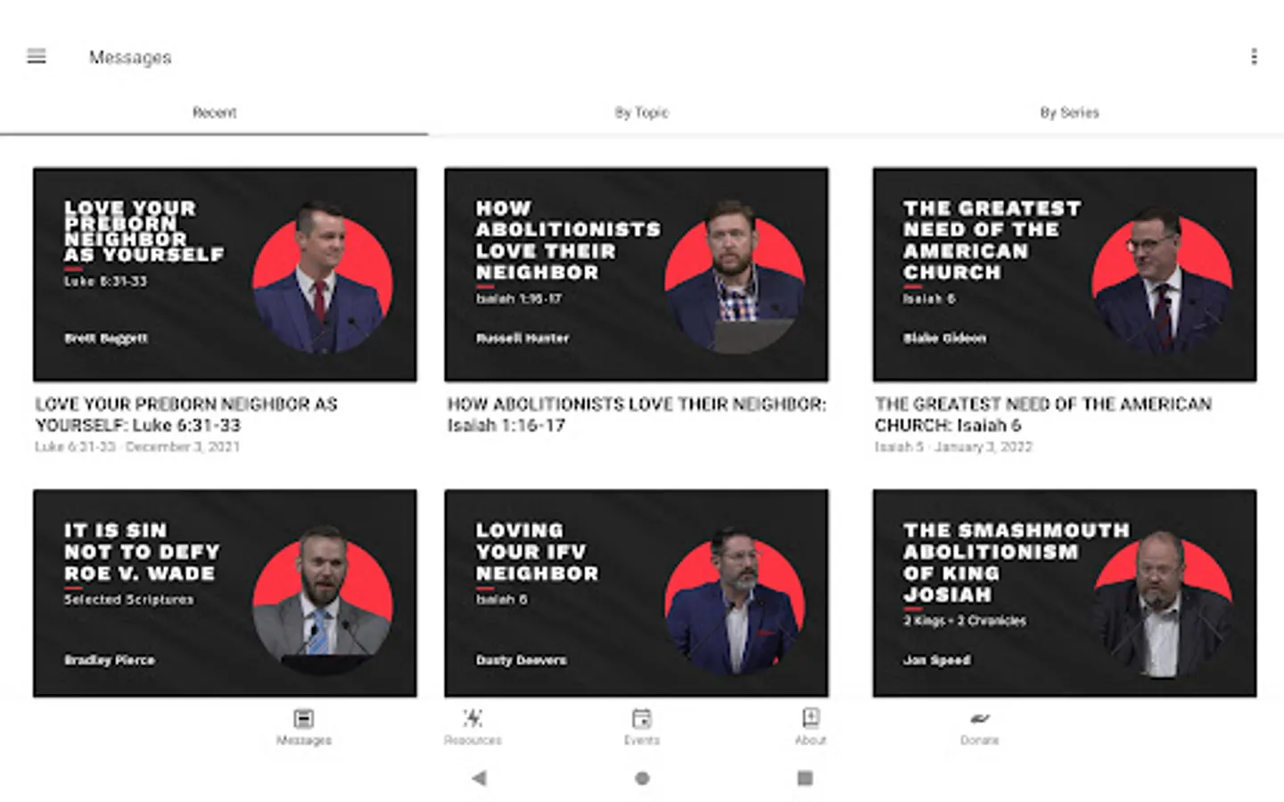Tap the Android home button

pos(642,778)
